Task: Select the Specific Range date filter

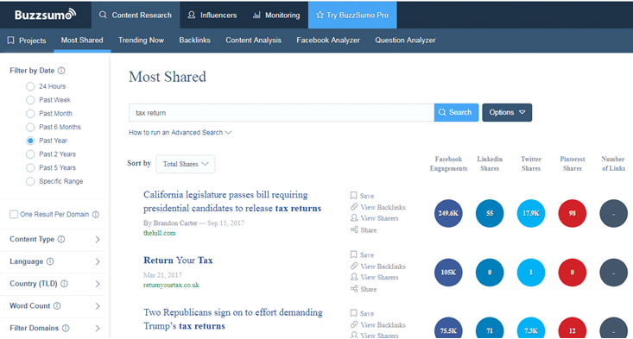Action: coord(30,181)
